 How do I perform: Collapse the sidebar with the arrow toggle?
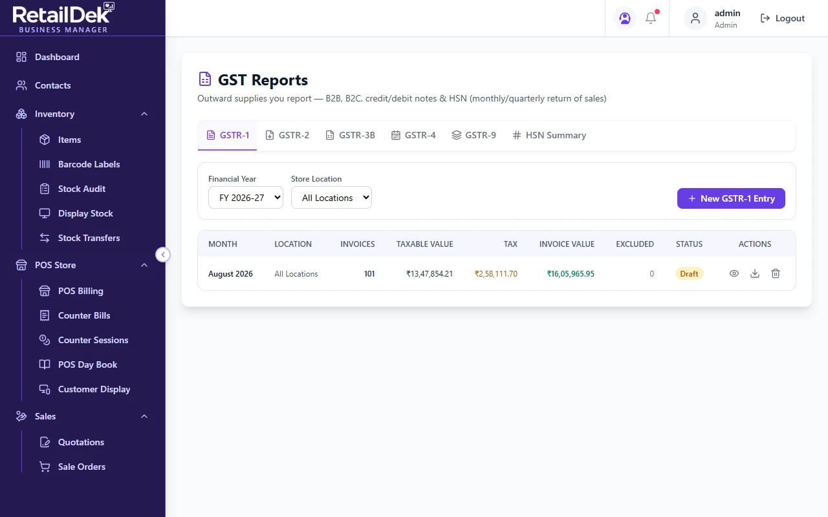pos(163,255)
